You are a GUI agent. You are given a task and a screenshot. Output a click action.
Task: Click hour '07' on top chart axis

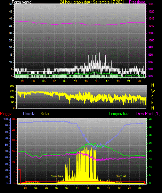click(54, 81)
